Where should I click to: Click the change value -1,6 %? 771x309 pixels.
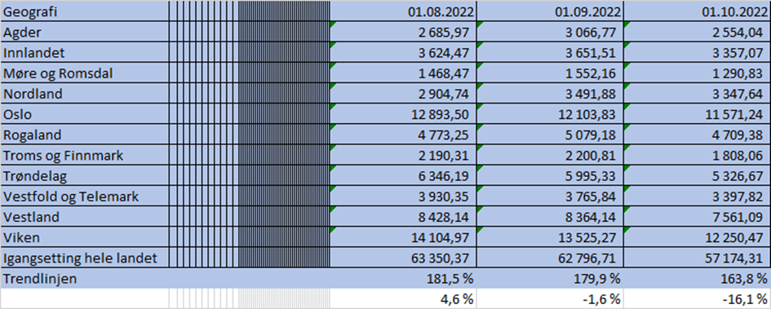pyautogui.click(x=549, y=298)
